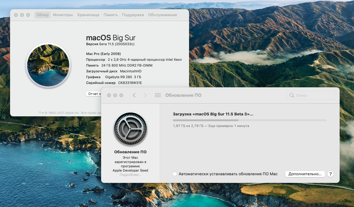Switch to the Мониторы tab
Image resolution: width=354 pixels, height=207 pixels.
click(63, 15)
